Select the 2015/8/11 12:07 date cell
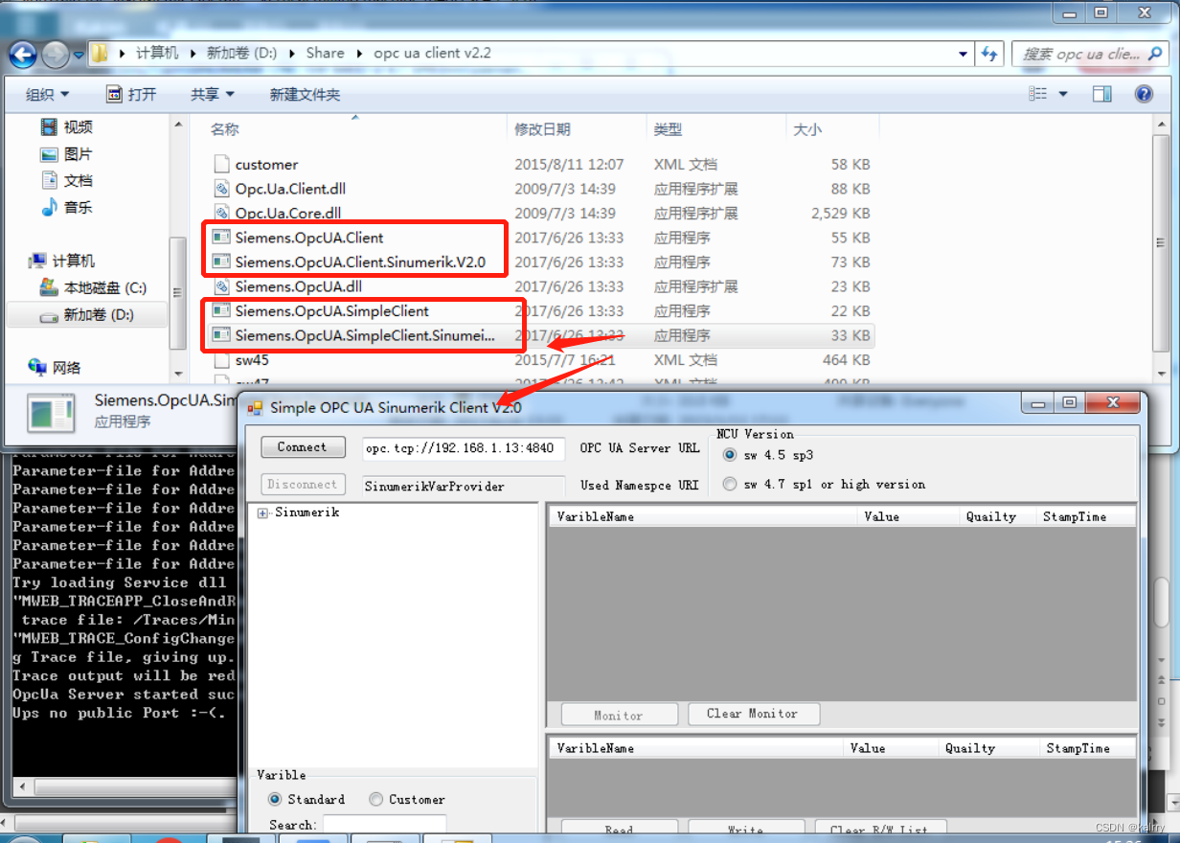This screenshot has width=1180, height=843. tap(569, 164)
